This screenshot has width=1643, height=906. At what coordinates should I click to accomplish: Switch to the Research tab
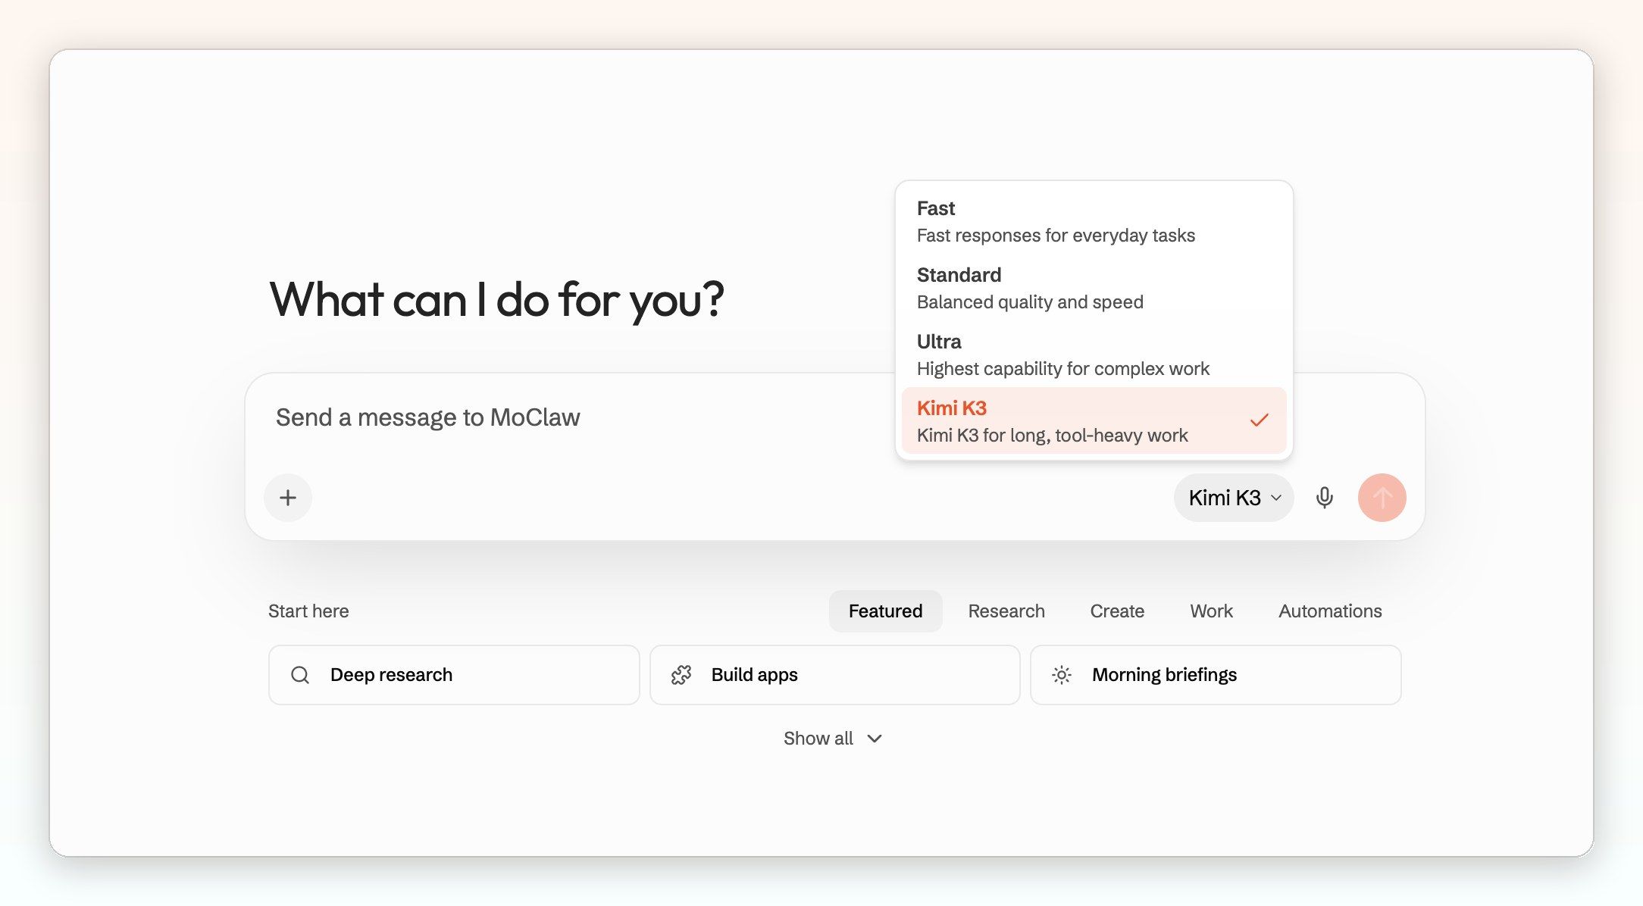tap(1006, 611)
